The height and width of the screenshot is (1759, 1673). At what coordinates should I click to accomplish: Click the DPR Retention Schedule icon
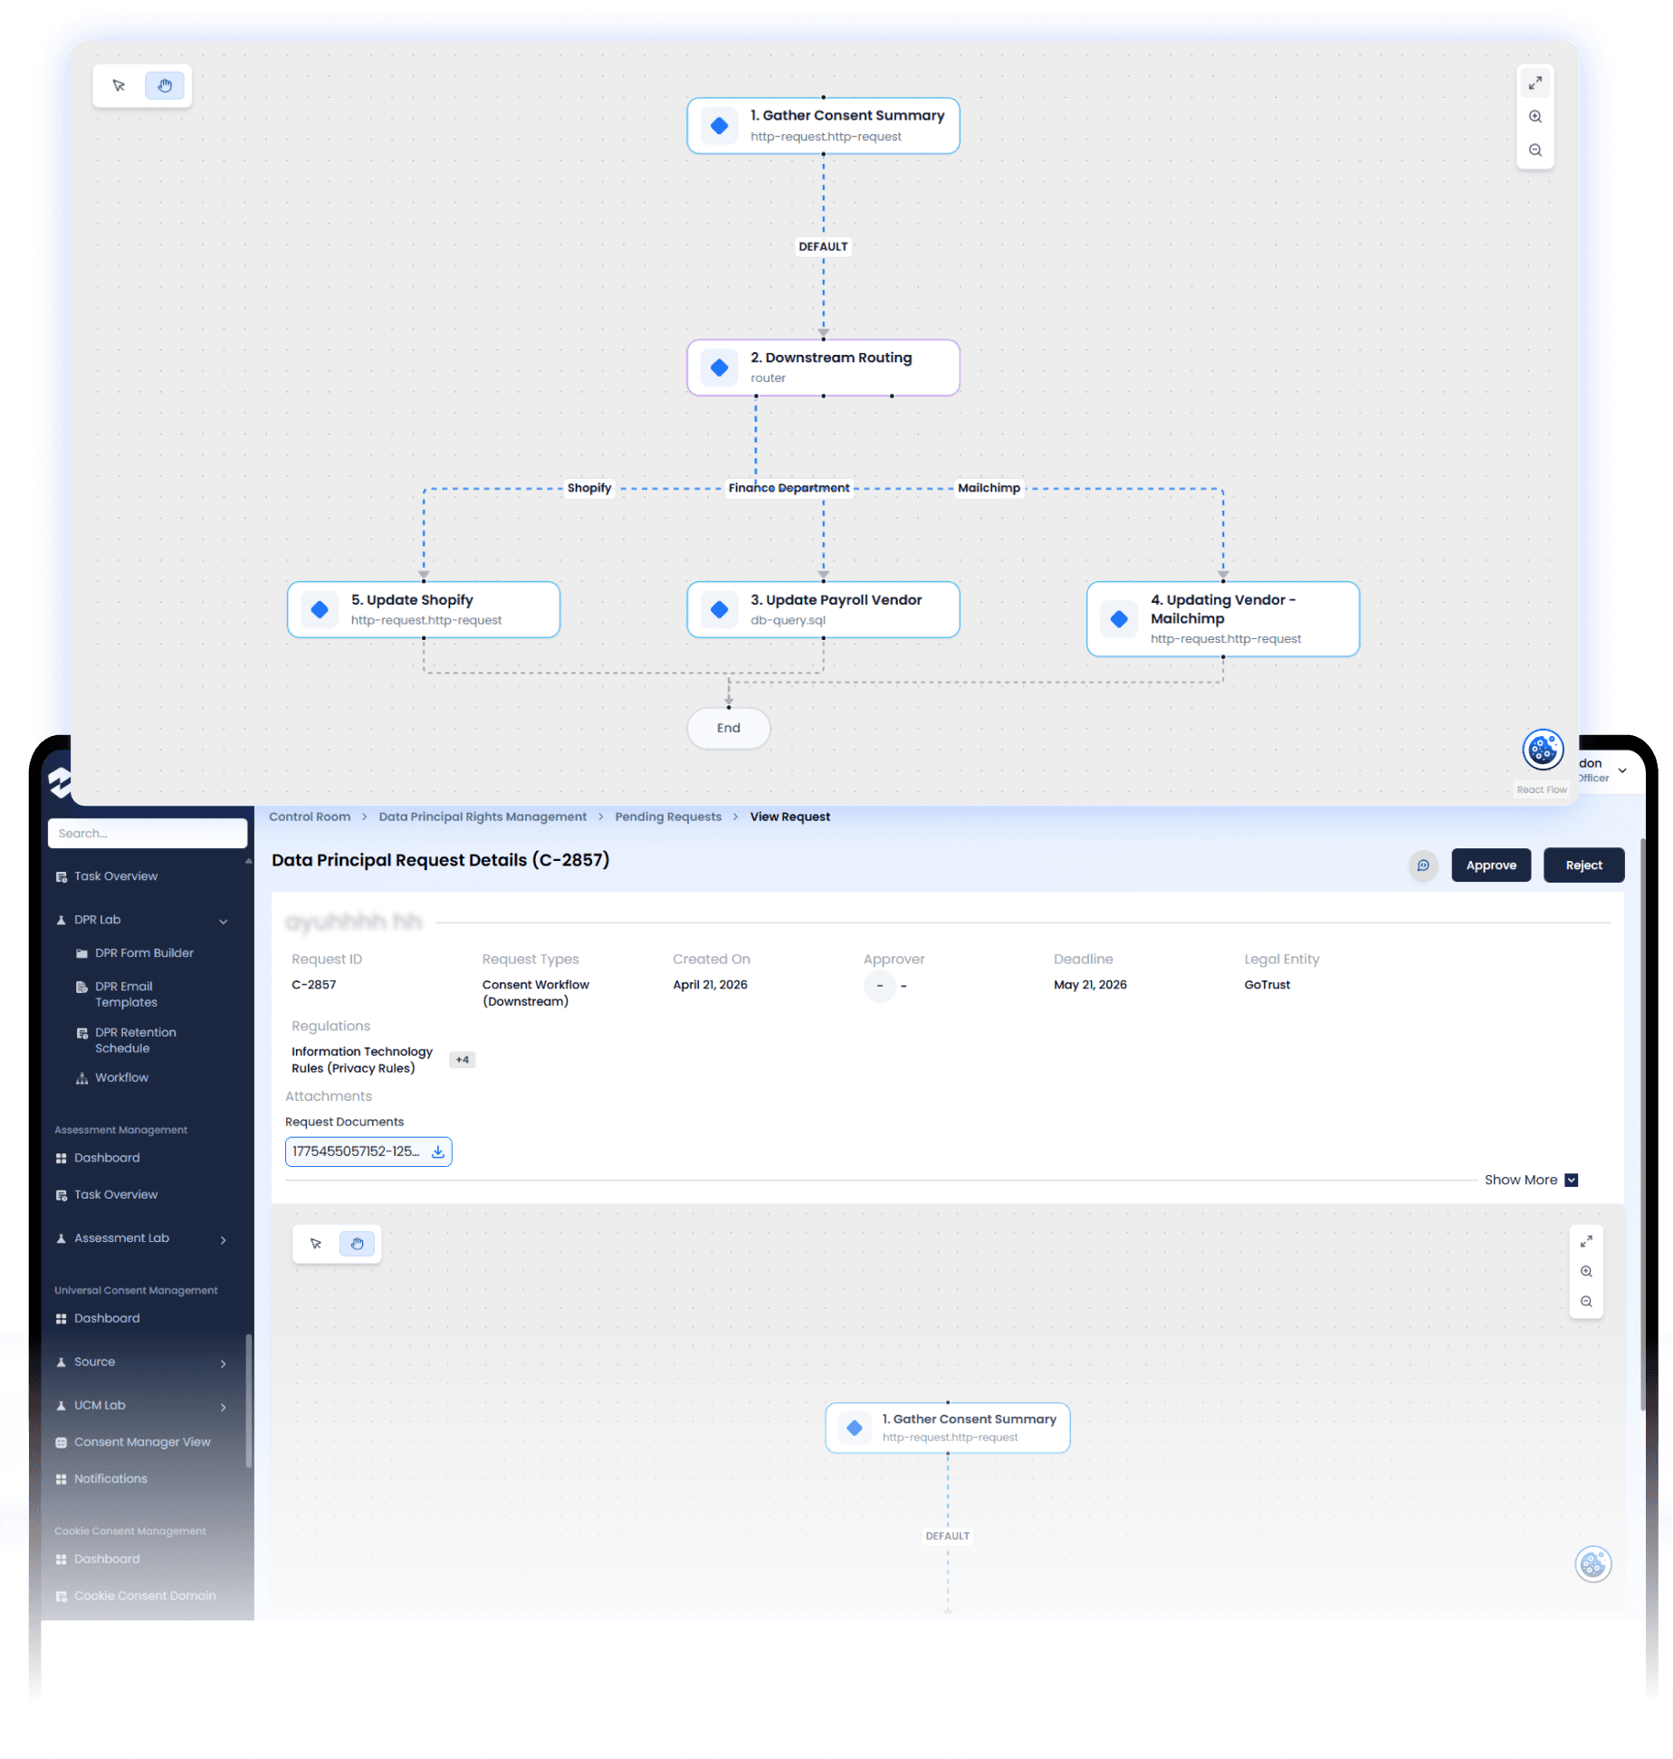82,1033
